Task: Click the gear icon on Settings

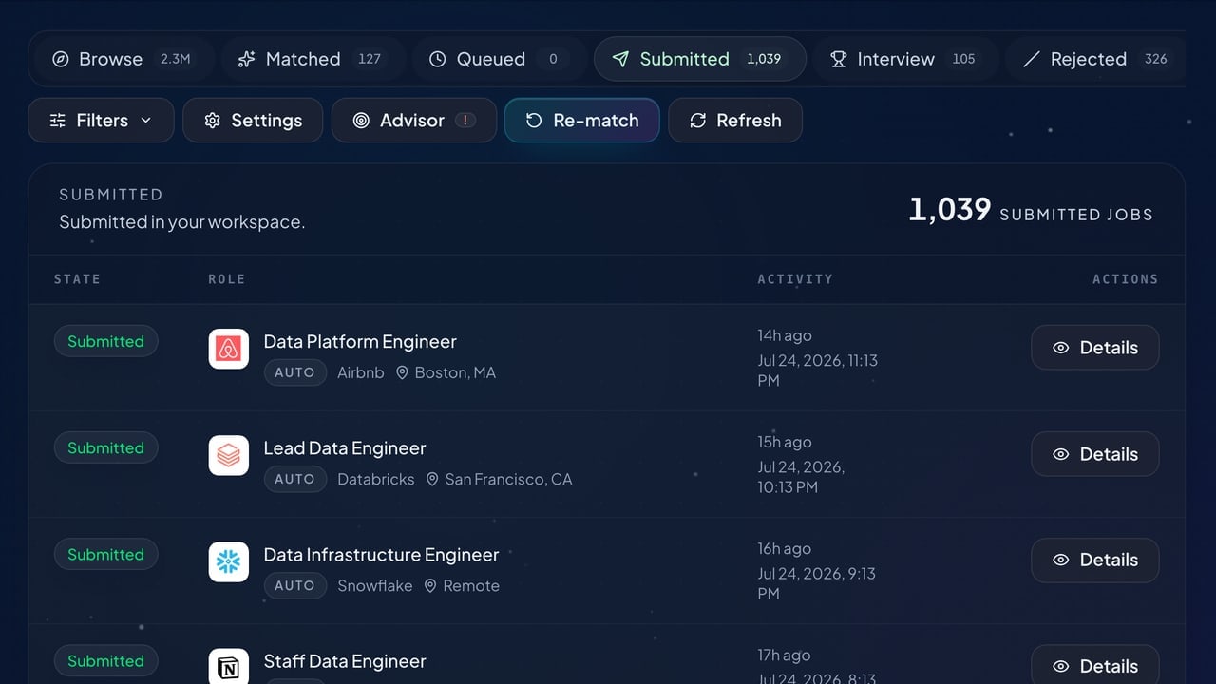Action: [x=213, y=121]
